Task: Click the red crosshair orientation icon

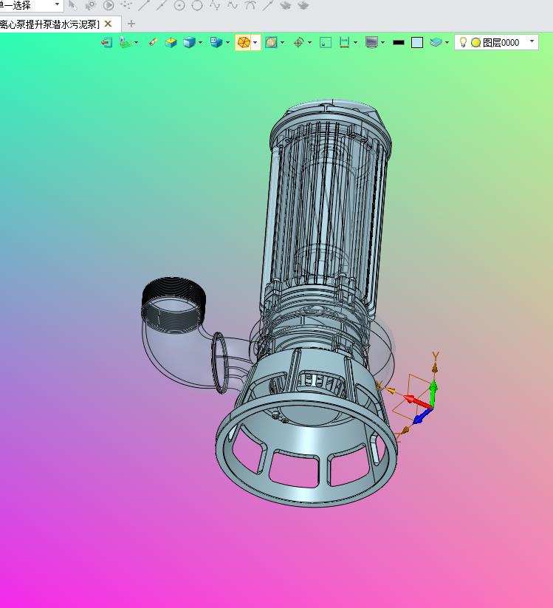Action: [x=298, y=42]
